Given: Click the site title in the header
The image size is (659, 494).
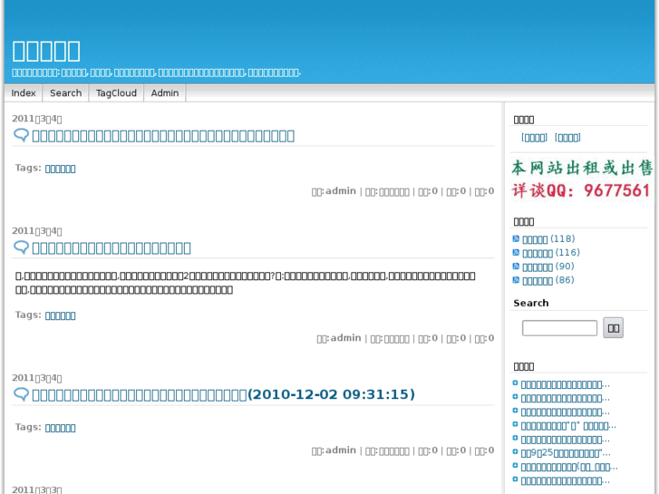Looking at the screenshot, I should 46,51.
